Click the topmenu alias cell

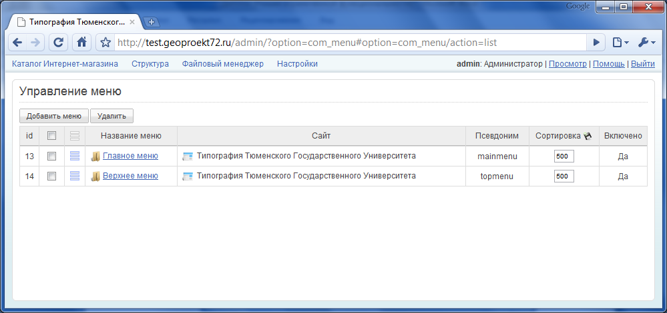(497, 176)
